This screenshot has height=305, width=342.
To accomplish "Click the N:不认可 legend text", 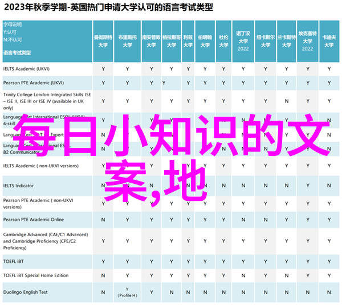I will click(x=13, y=40).
